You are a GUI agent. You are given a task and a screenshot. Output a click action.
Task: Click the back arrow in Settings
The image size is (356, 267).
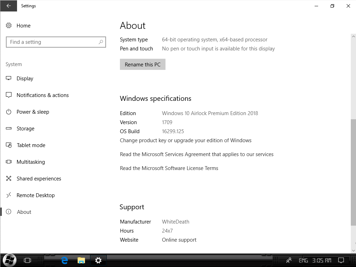click(x=9, y=6)
